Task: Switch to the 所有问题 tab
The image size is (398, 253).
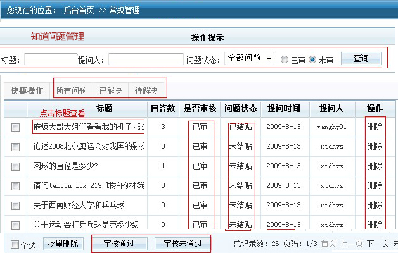Action: tap(72, 90)
